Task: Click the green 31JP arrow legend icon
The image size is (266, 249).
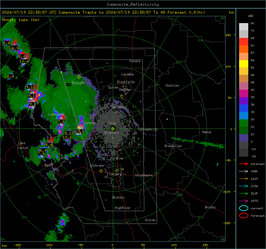Action: coord(244,193)
